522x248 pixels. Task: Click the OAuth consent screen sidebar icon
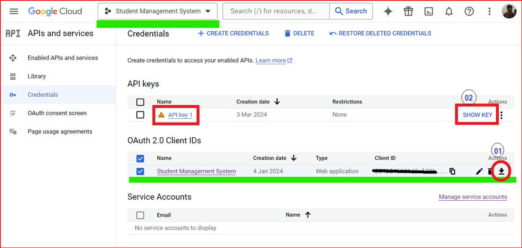(x=13, y=113)
